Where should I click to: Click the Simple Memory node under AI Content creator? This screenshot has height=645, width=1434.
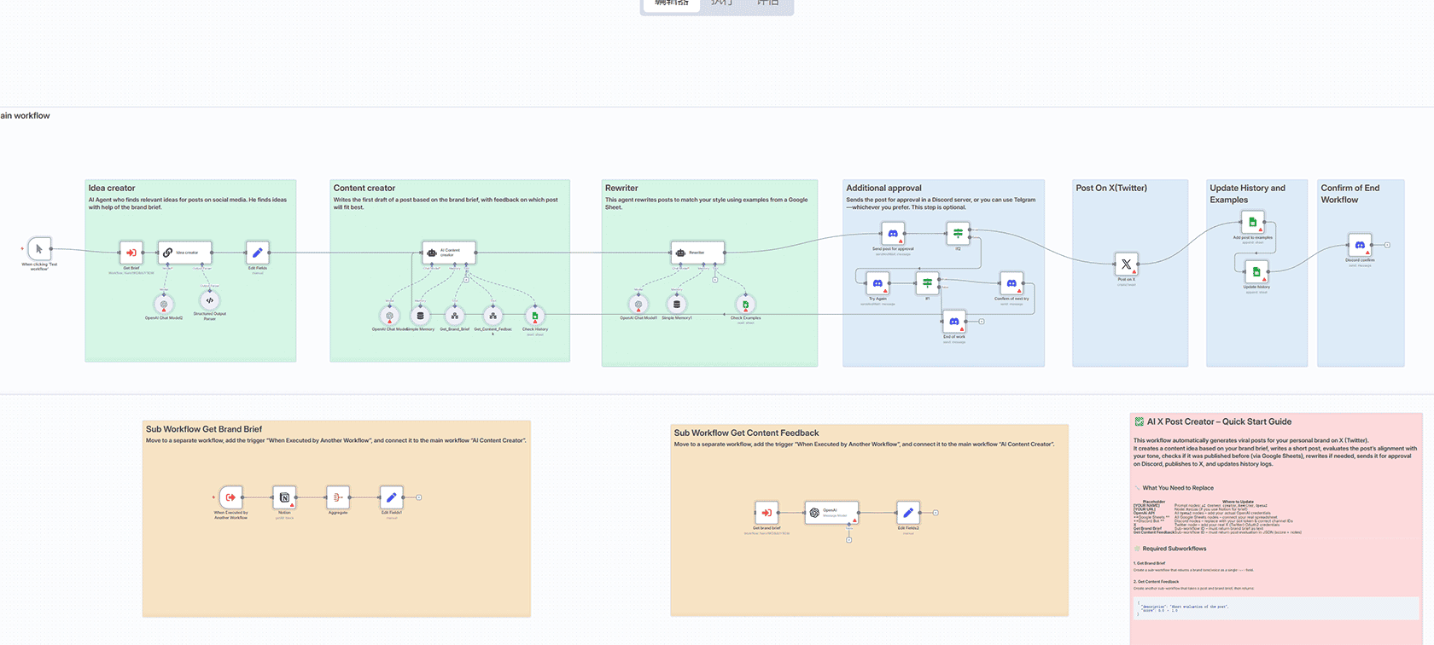coord(420,316)
